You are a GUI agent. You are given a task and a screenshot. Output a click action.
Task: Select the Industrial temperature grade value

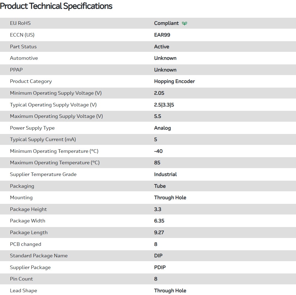tap(165, 174)
